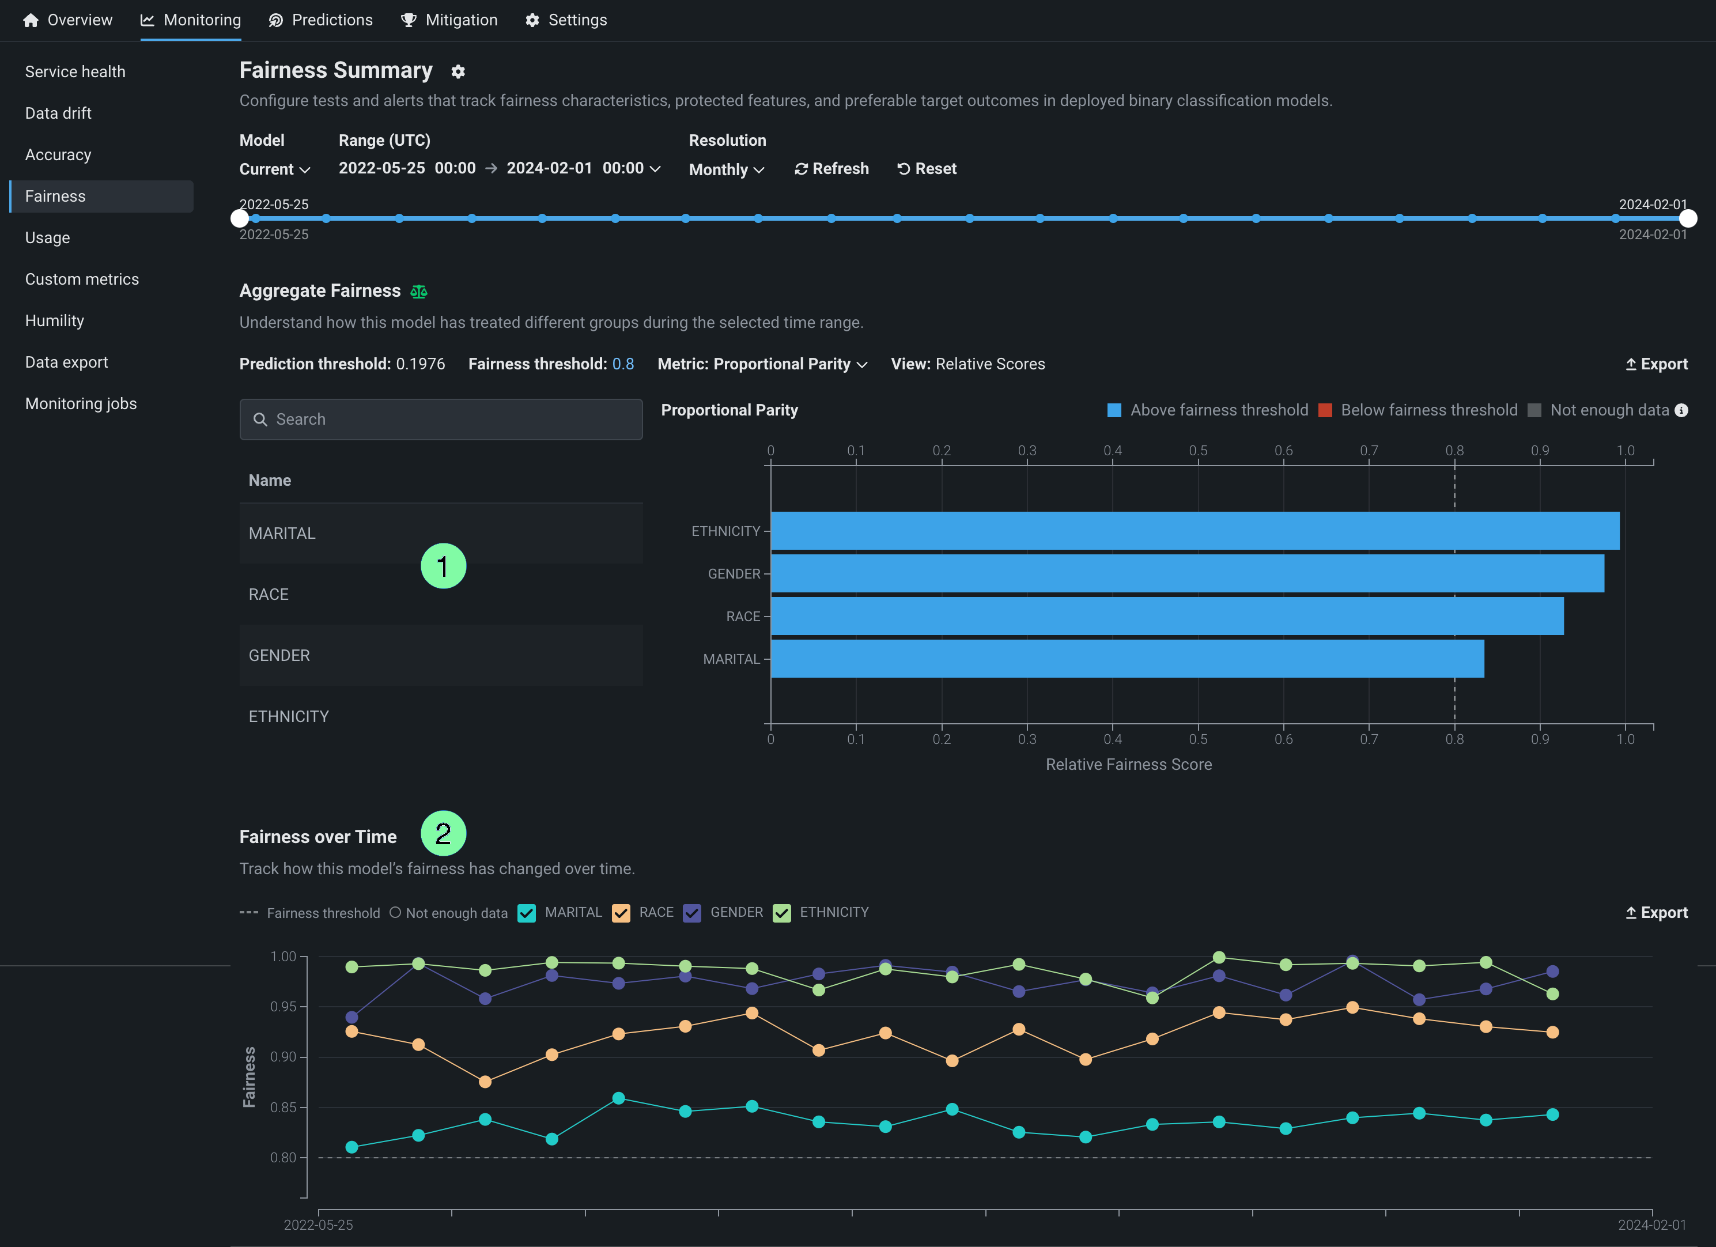Click the Refresh icon button

802,169
